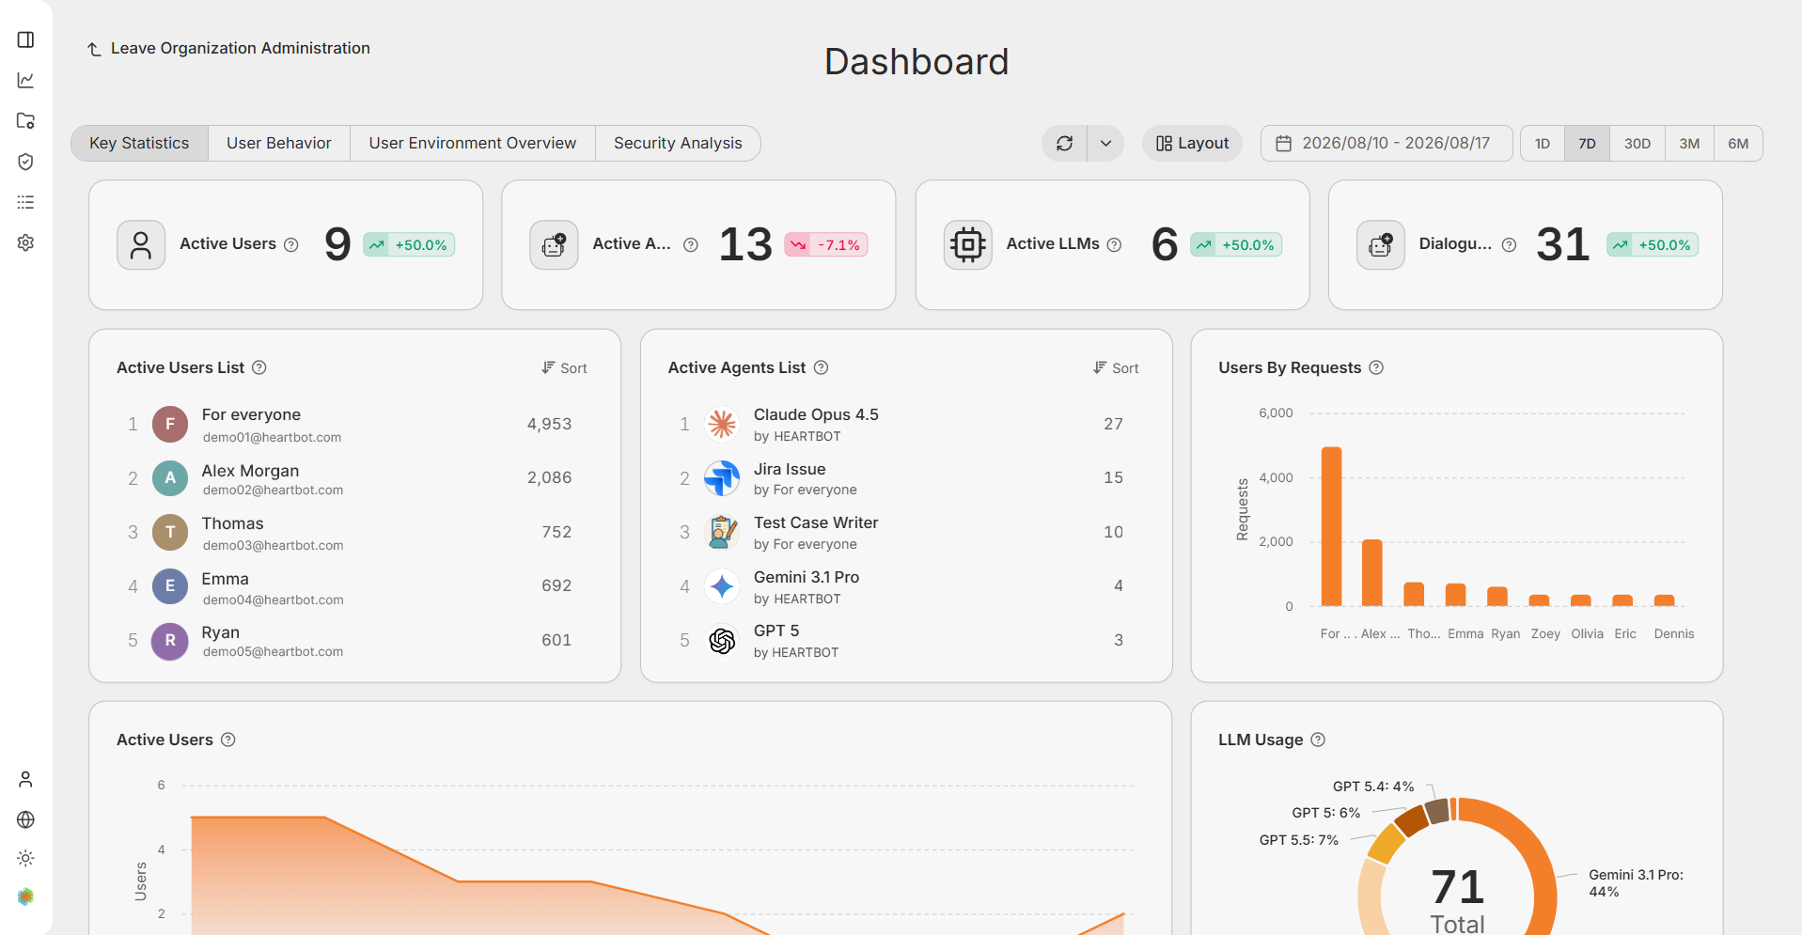This screenshot has width=1802, height=935.
Task: Click the GPT 5.5 yellow donut segment
Action: coord(1386,843)
